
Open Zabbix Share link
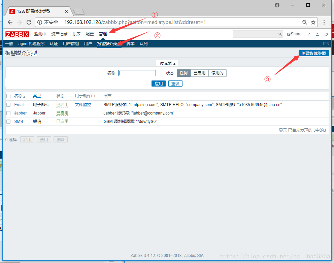(294, 34)
